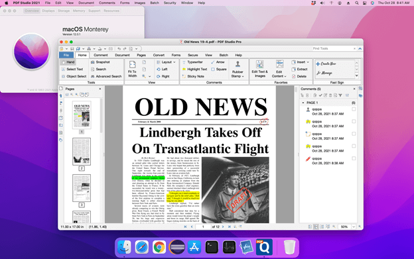This screenshot has width=414, height=259.
Task: Open the Rubber Stamp dropdown
Action: coord(238,69)
